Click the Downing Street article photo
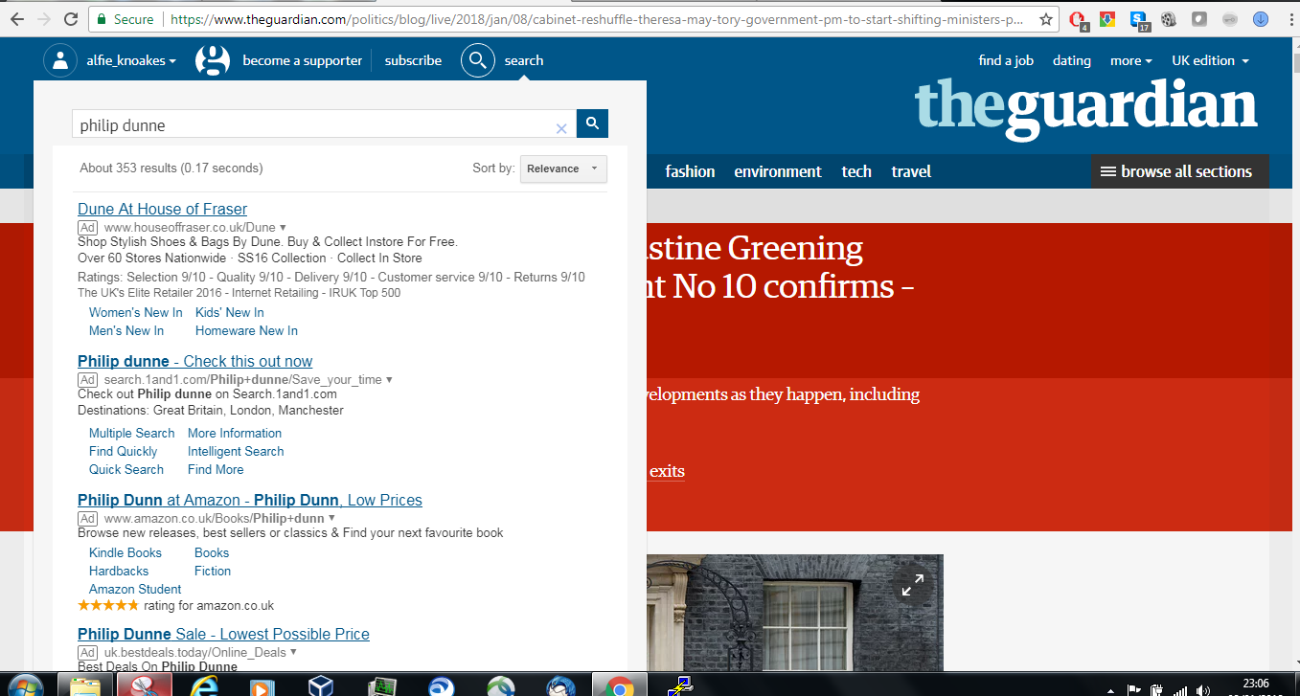The height and width of the screenshot is (696, 1300). pos(795,613)
